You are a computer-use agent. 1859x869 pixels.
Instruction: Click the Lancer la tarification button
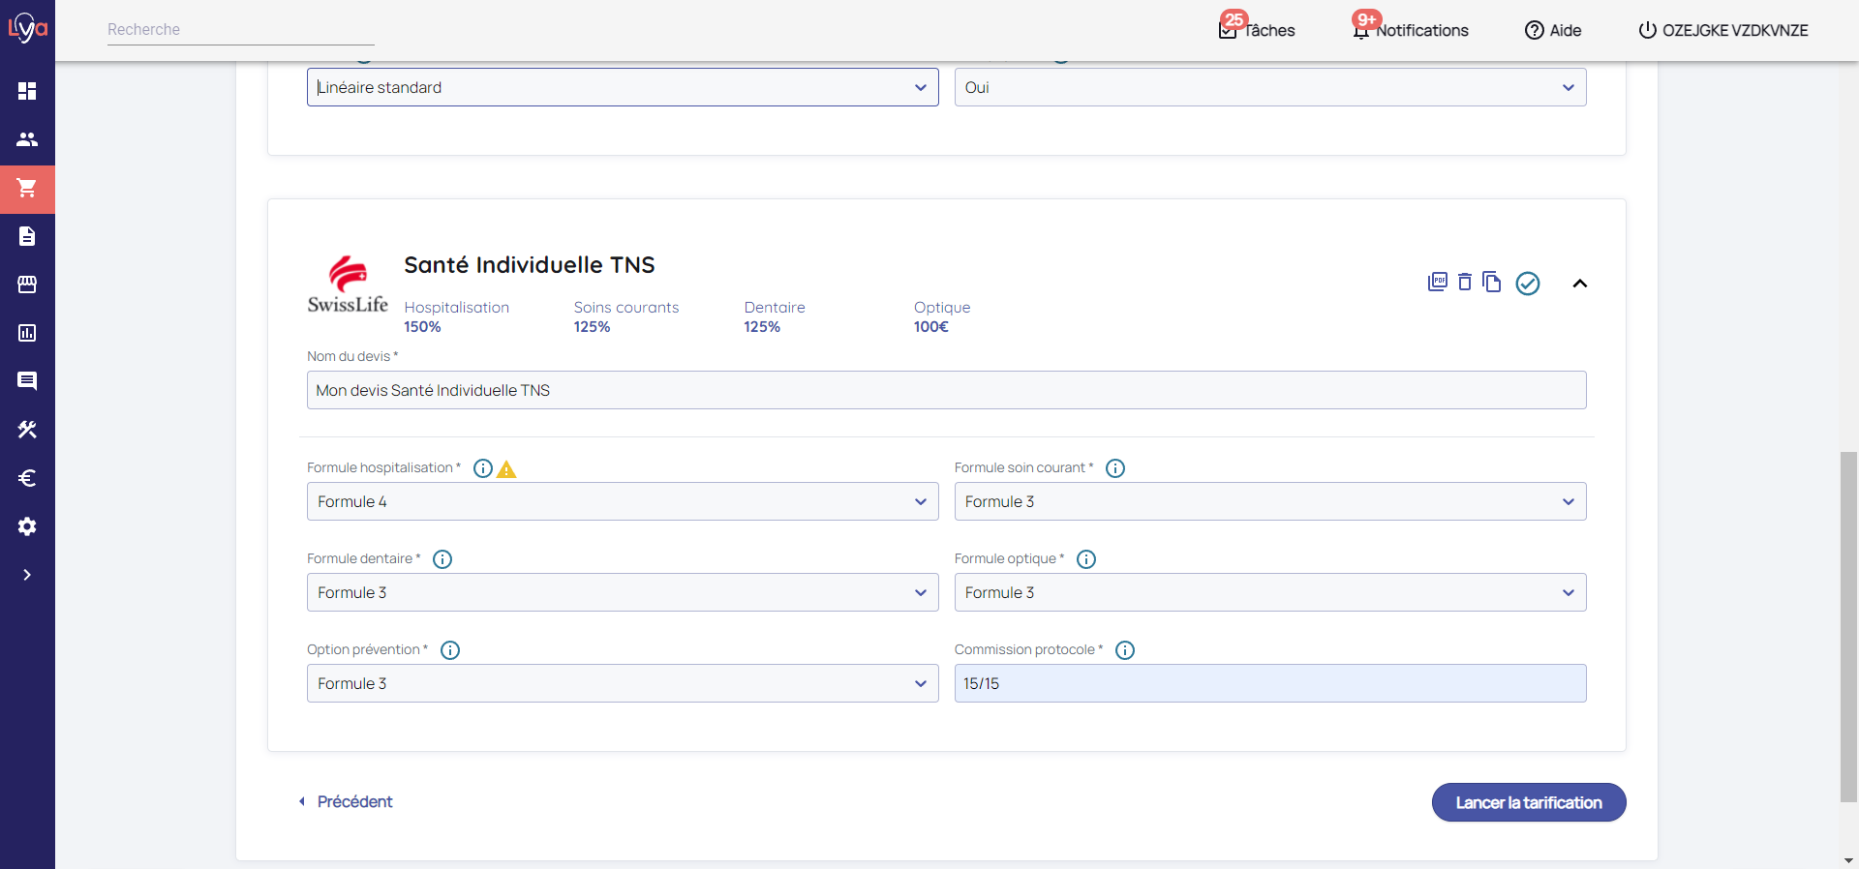(x=1528, y=802)
